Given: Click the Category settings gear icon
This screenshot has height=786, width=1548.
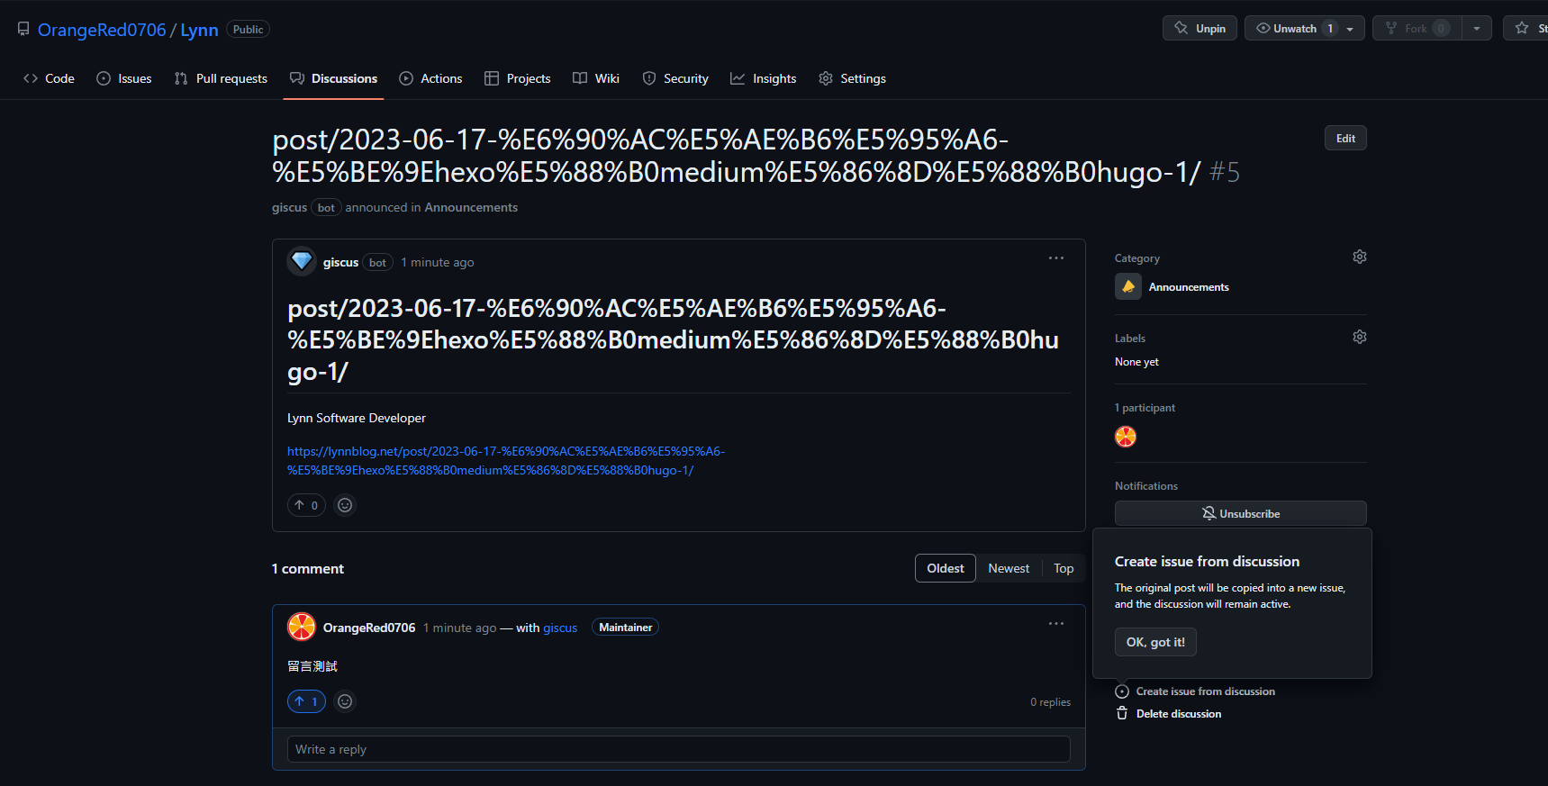Looking at the screenshot, I should coord(1359,257).
